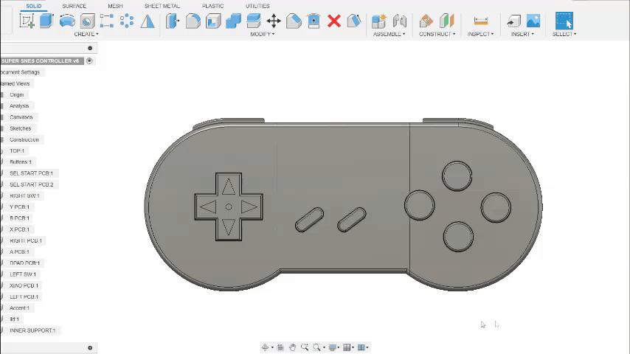Viewport: 630px width, 354px height.
Task: Open the Grid and Snaps dropdown
Action: [348, 347]
